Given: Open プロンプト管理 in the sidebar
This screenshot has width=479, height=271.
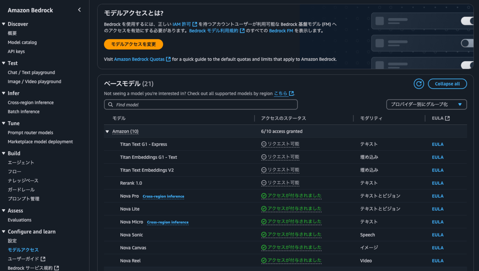Looking at the screenshot, I should 24,199.
